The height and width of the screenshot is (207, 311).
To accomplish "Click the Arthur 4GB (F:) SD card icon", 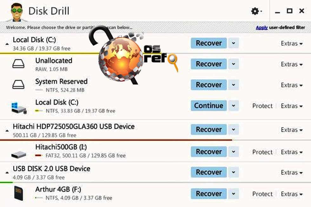I will point(19,193).
